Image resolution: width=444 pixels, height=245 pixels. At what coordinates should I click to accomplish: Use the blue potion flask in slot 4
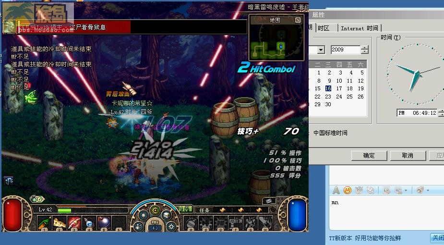click(89, 223)
